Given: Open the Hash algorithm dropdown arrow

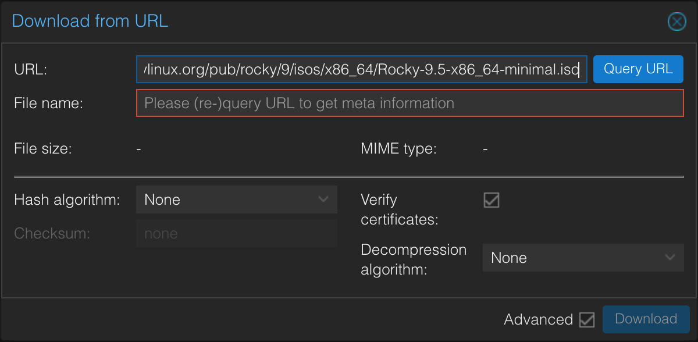Looking at the screenshot, I should [324, 199].
